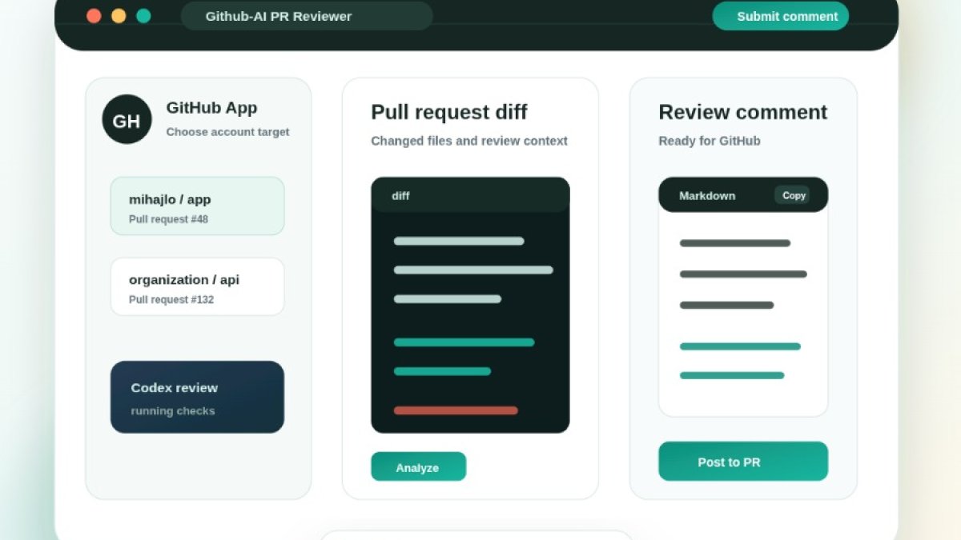
Task: Click the 'GitHub App' heading
Action: coord(211,108)
